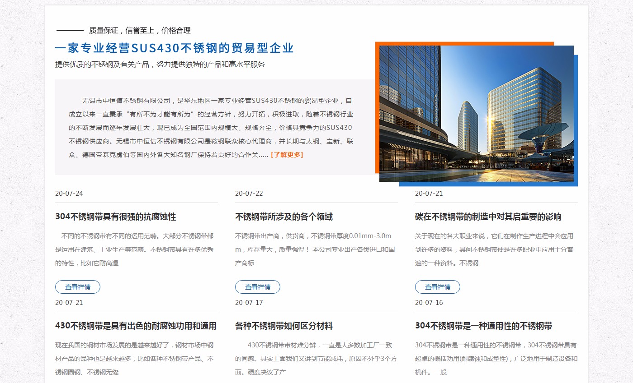Click date 20-07-17
The image size is (633, 383).
249,303
